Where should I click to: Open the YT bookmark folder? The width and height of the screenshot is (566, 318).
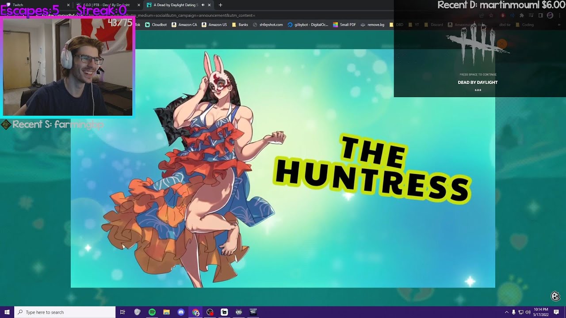click(414, 25)
